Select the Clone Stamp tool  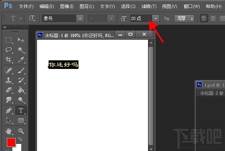coord(9,80)
